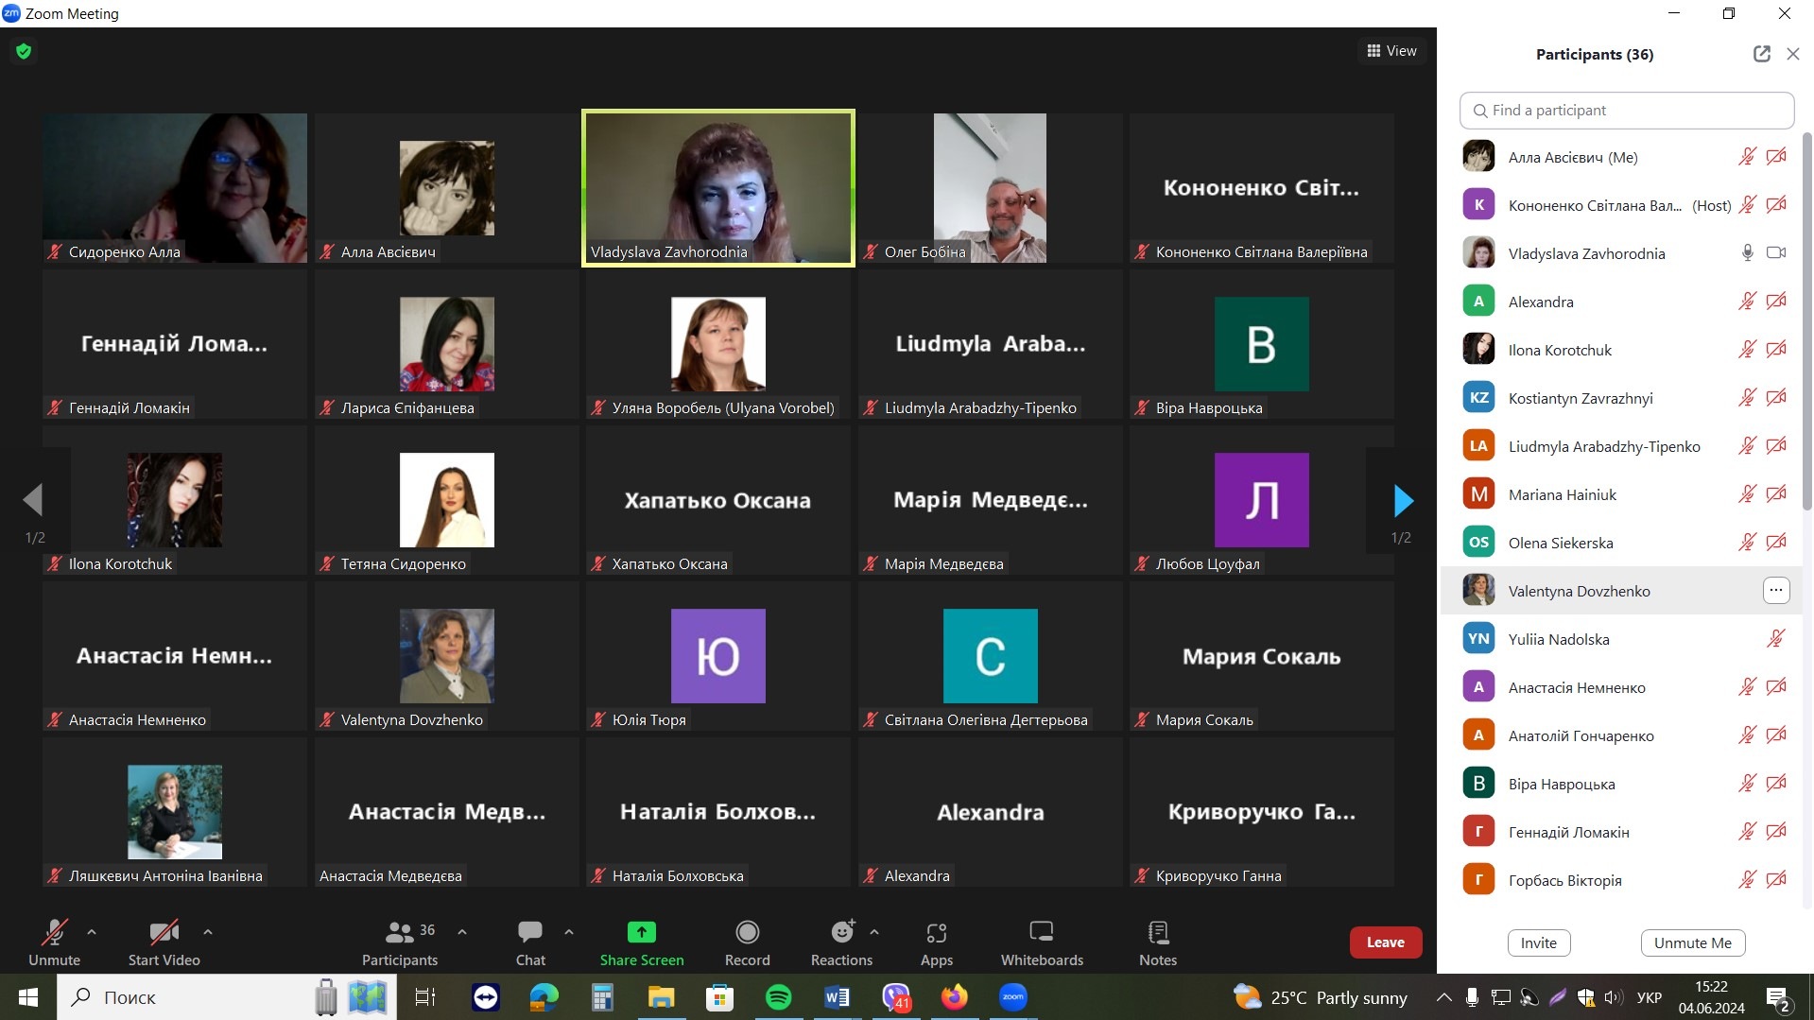Open more options for Valentyna Dovzhenko
This screenshot has height=1020, width=1814.
point(1775,591)
